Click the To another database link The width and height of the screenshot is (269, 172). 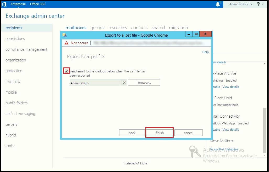[x=224, y=149]
